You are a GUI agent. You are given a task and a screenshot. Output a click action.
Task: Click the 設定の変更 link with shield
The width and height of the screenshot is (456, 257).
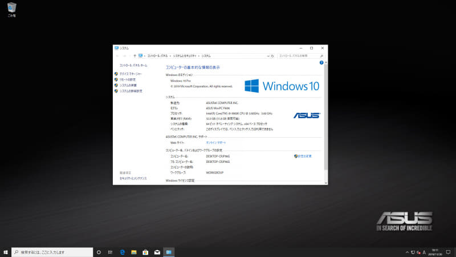[303, 156]
